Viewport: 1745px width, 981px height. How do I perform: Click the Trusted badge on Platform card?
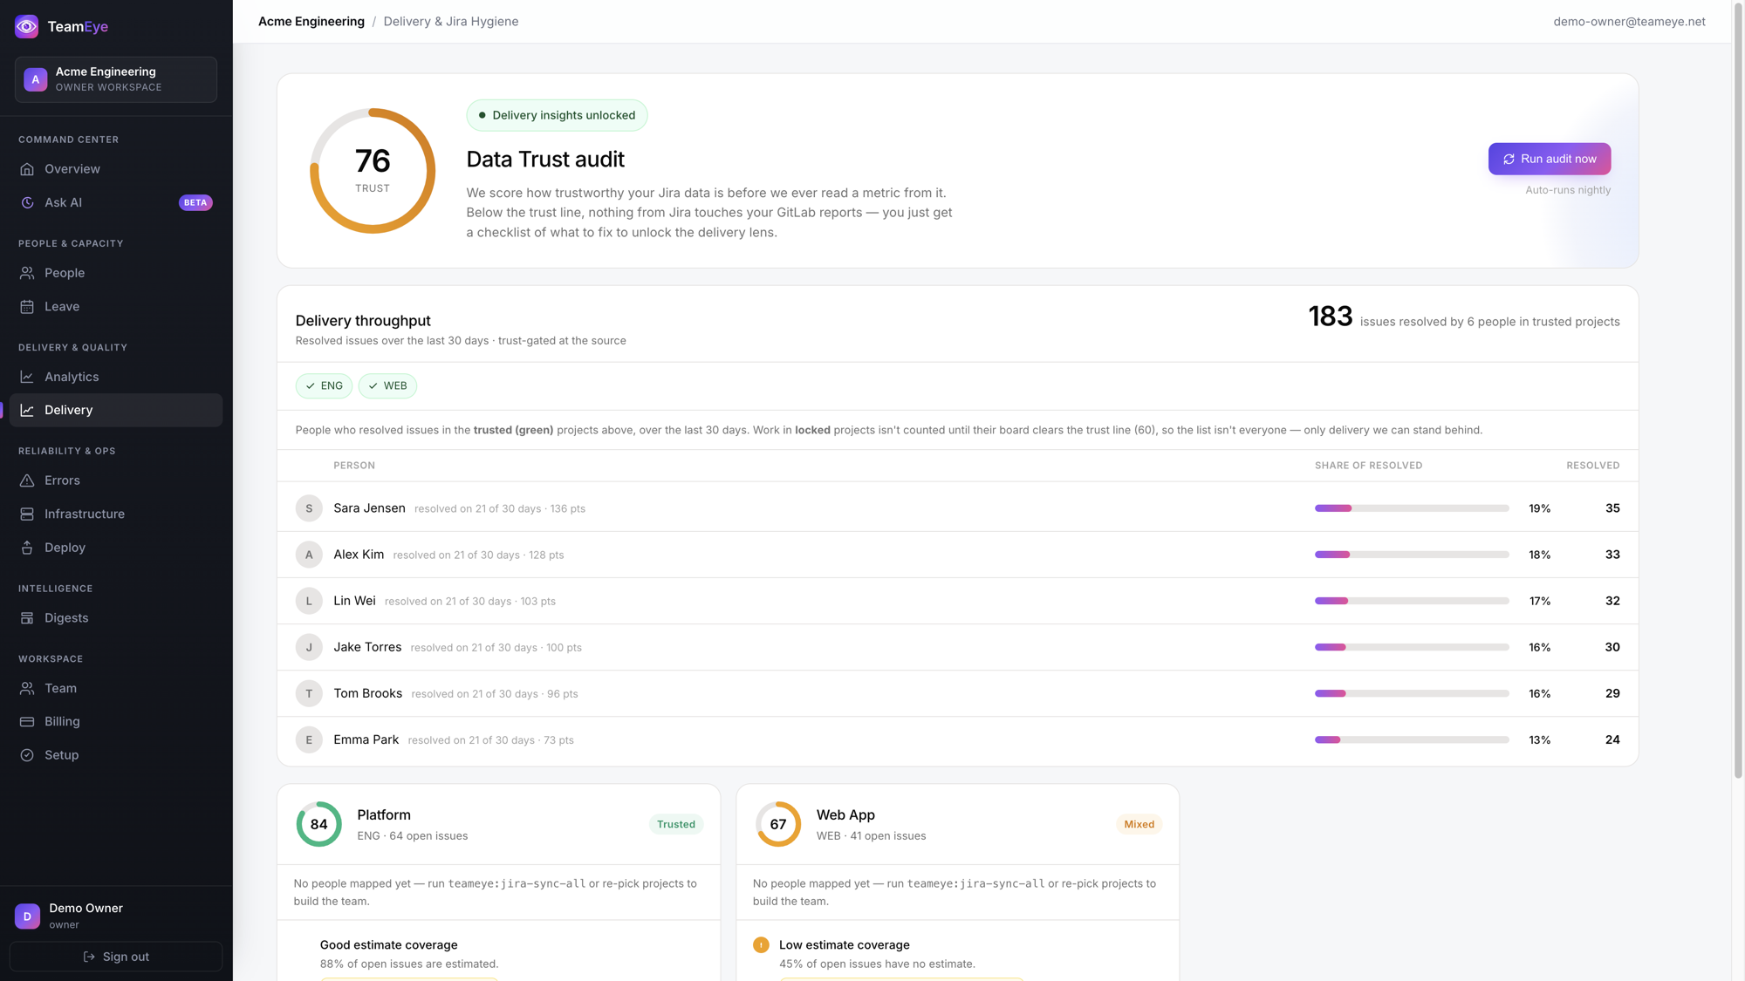click(676, 824)
